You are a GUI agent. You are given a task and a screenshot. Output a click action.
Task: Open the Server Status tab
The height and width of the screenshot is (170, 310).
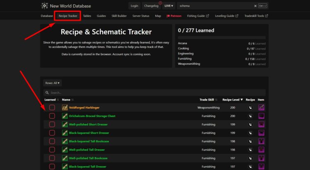coord(141,16)
